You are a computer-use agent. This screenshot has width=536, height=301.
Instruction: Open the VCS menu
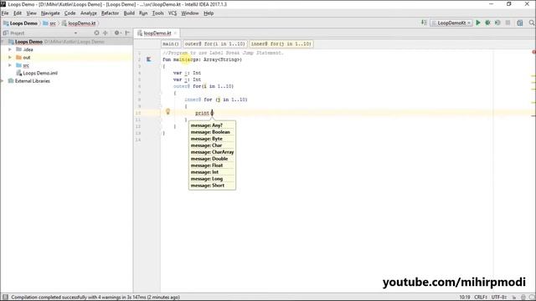pyautogui.click(x=173, y=13)
